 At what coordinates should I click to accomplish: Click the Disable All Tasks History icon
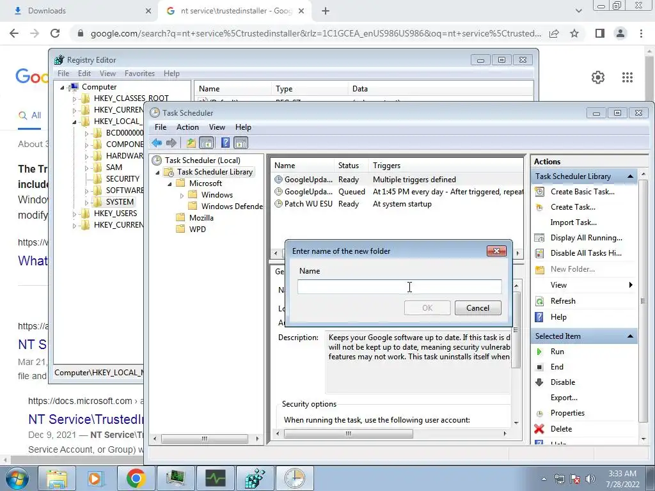pyautogui.click(x=540, y=253)
